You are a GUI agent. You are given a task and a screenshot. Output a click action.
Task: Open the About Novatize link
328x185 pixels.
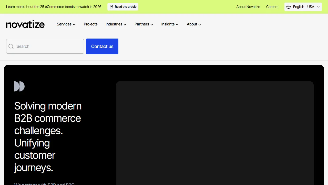coord(248,7)
